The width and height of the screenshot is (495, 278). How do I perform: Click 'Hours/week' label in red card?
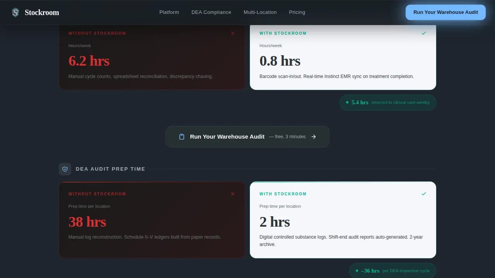(80, 46)
